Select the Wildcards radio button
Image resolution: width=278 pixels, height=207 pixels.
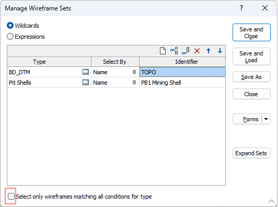pos(10,26)
